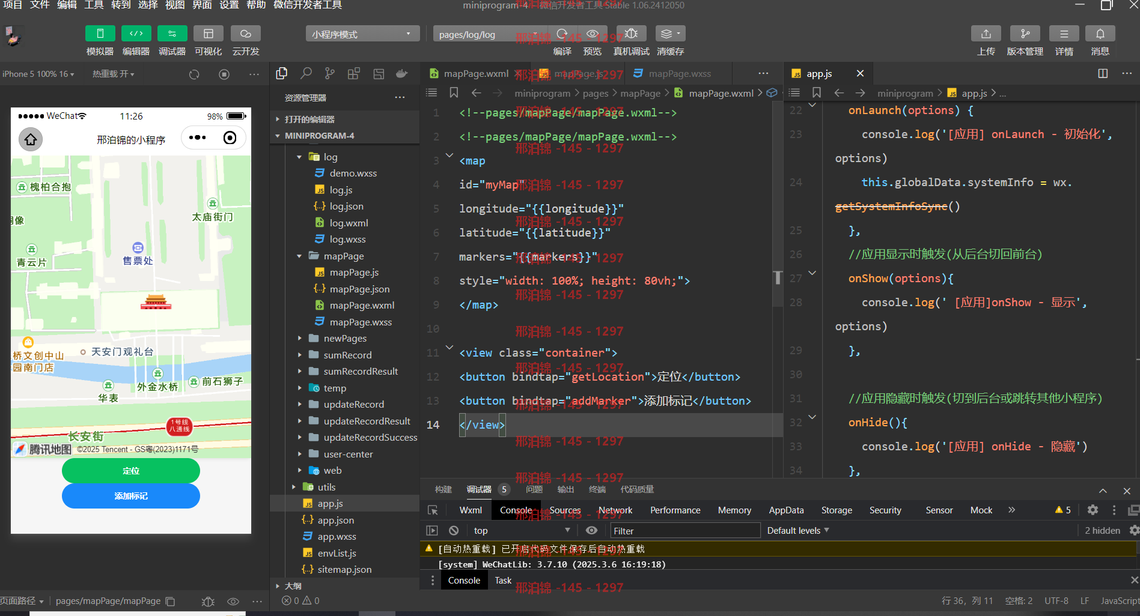Click the compile refresh icon
The image size is (1140, 616).
[562, 34]
